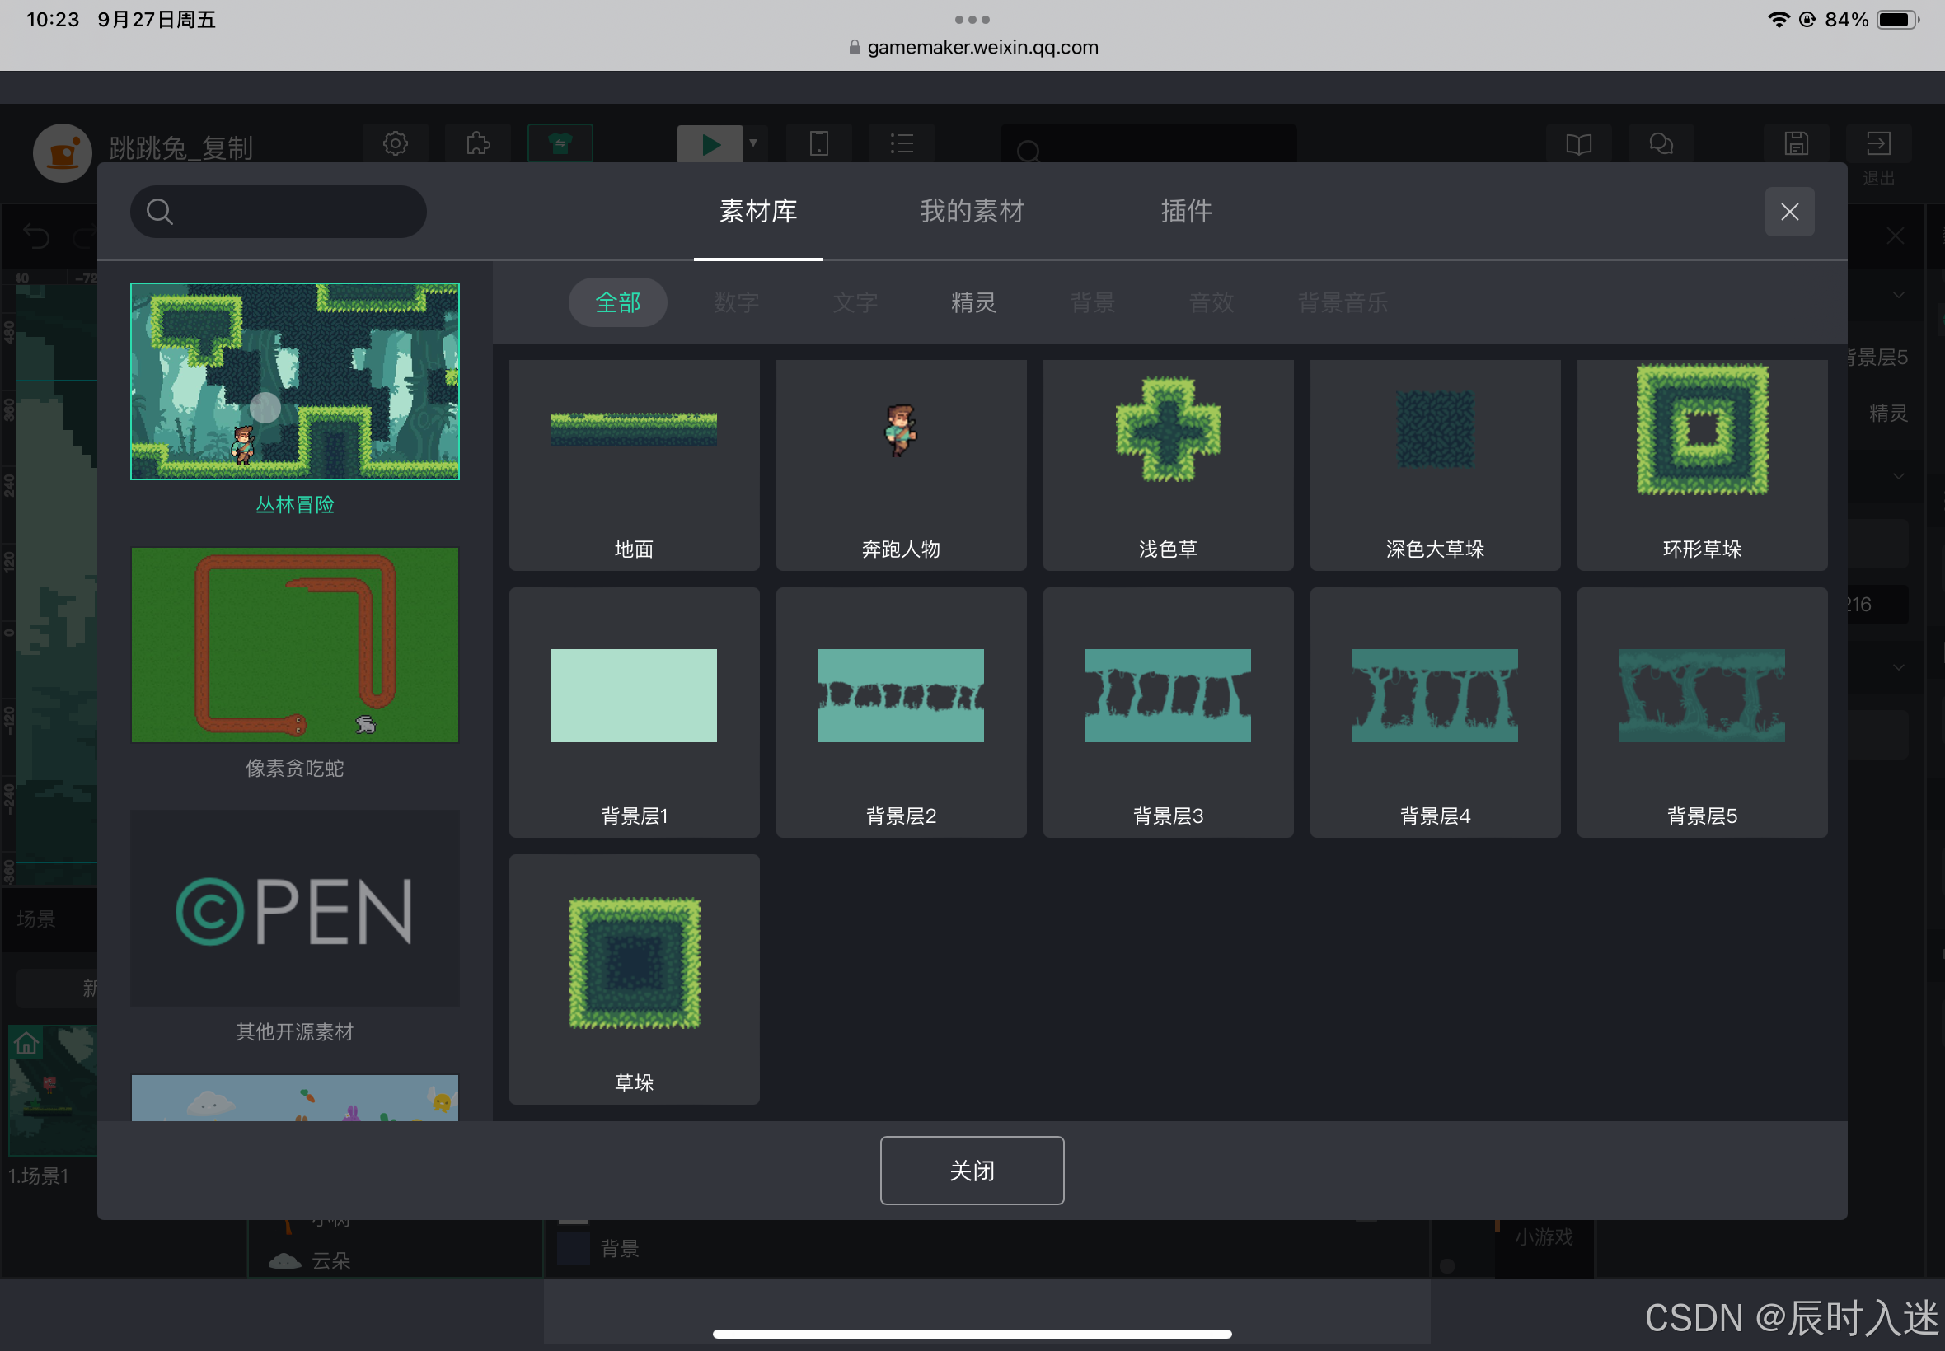Open the 插件 tab

coord(1185,211)
